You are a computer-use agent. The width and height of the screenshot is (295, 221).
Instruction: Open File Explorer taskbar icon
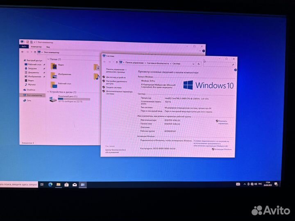click(58, 185)
